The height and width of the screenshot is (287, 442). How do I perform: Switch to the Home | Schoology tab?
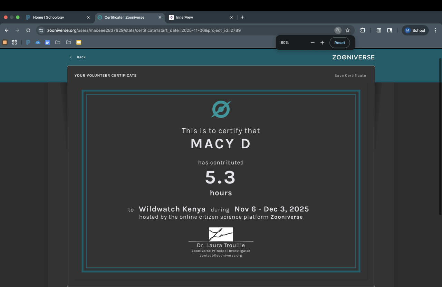(x=58, y=17)
